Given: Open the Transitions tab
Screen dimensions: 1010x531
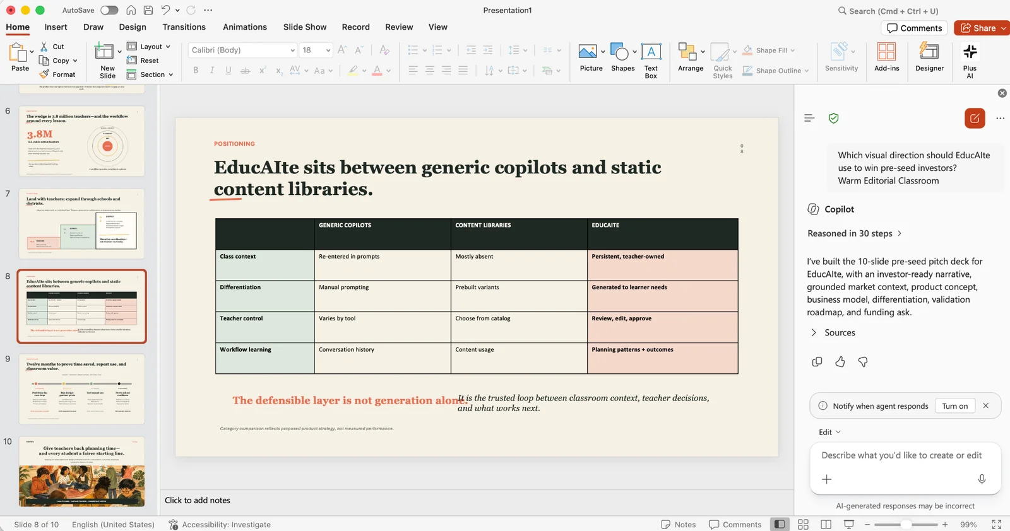Looking at the screenshot, I should (184, 27).
